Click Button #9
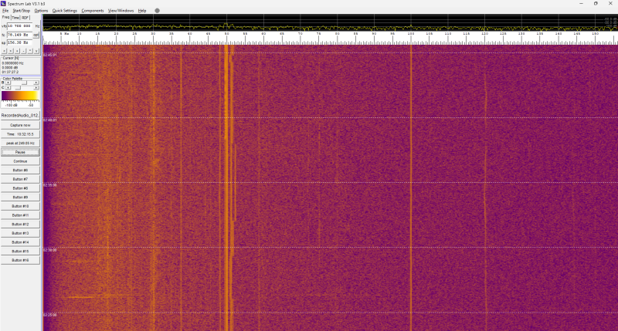The width and height of the screenshot is (618, 331). tap(20, 198)
